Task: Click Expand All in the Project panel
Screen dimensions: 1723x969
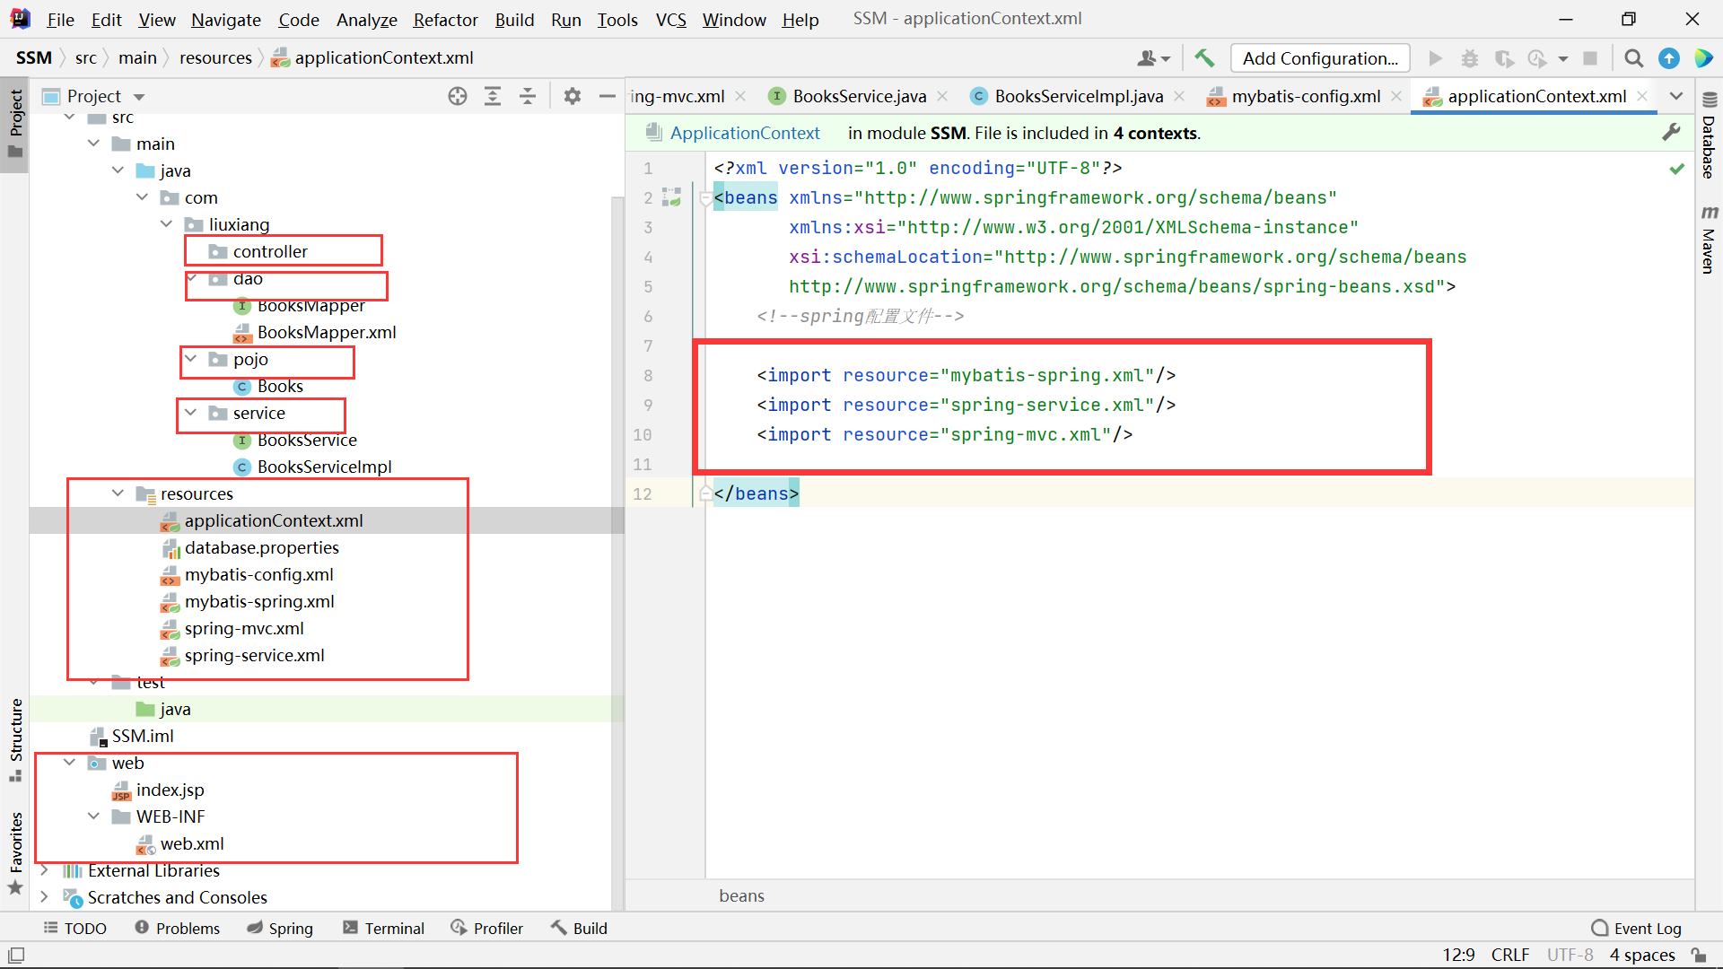Action: [493, 96]
